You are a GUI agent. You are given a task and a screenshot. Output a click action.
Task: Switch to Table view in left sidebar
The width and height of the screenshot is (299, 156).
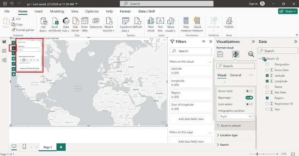4,51
